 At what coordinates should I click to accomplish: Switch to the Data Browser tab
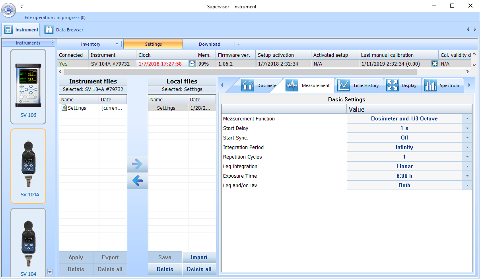click(x=64, y=30)
